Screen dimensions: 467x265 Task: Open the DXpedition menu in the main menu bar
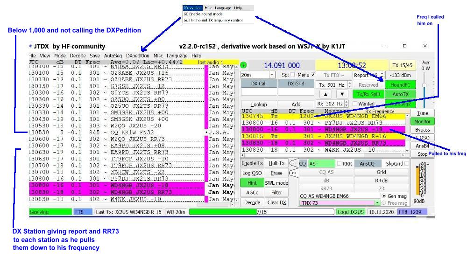(x=138, y=56)
